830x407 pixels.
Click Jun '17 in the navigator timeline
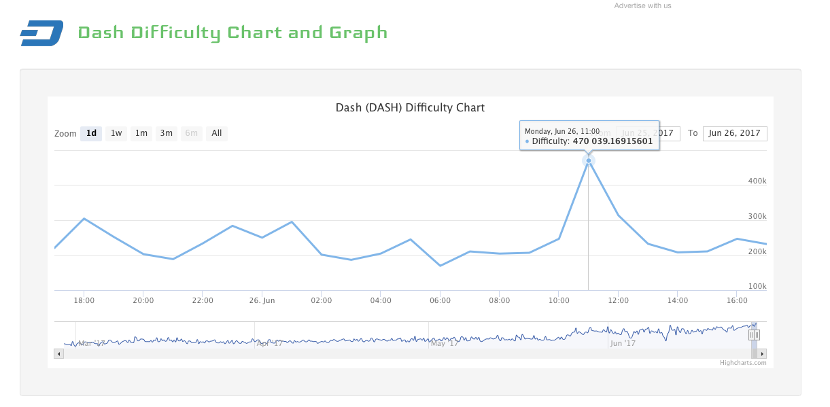coord(623,344)
